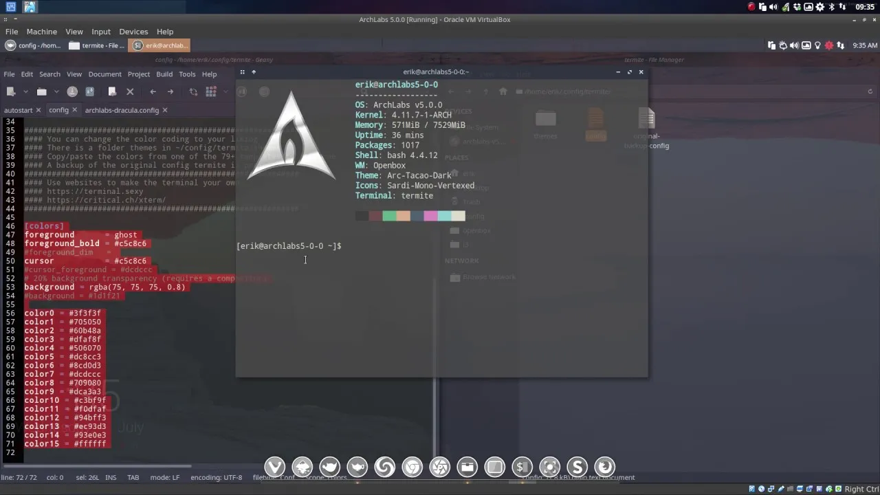Open the terminal icon in the dock
The width and height of the screenshot is (880, 495).
(x=522, y=467)
